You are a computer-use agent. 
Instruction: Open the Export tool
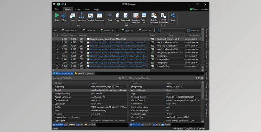(72, 18)
